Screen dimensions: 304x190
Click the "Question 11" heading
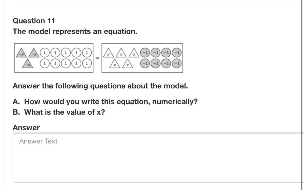(x=34, y=21)
